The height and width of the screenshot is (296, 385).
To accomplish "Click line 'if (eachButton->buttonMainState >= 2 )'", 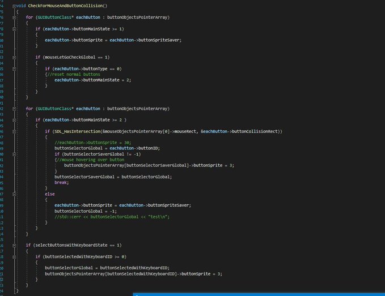I will click(81, 120).
